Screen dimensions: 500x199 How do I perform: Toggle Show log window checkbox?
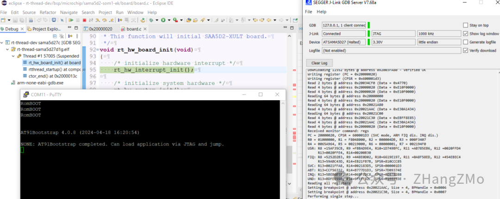point(466,34)
